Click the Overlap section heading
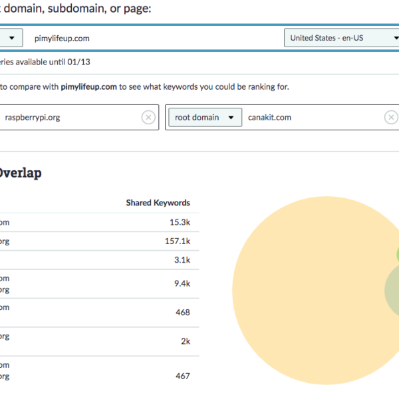The image size is (399, 399). click(x=20, y=173)
